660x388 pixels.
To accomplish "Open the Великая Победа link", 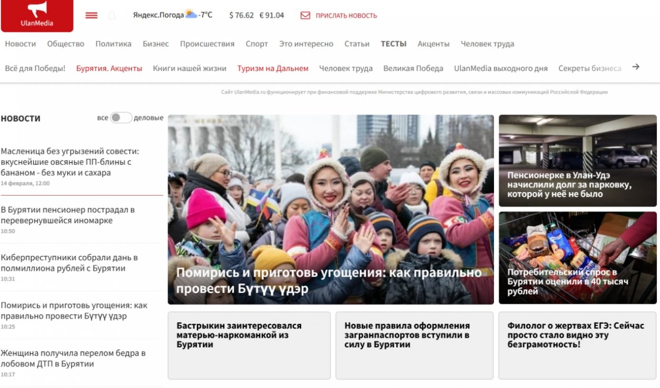I will tap(413, 67).
